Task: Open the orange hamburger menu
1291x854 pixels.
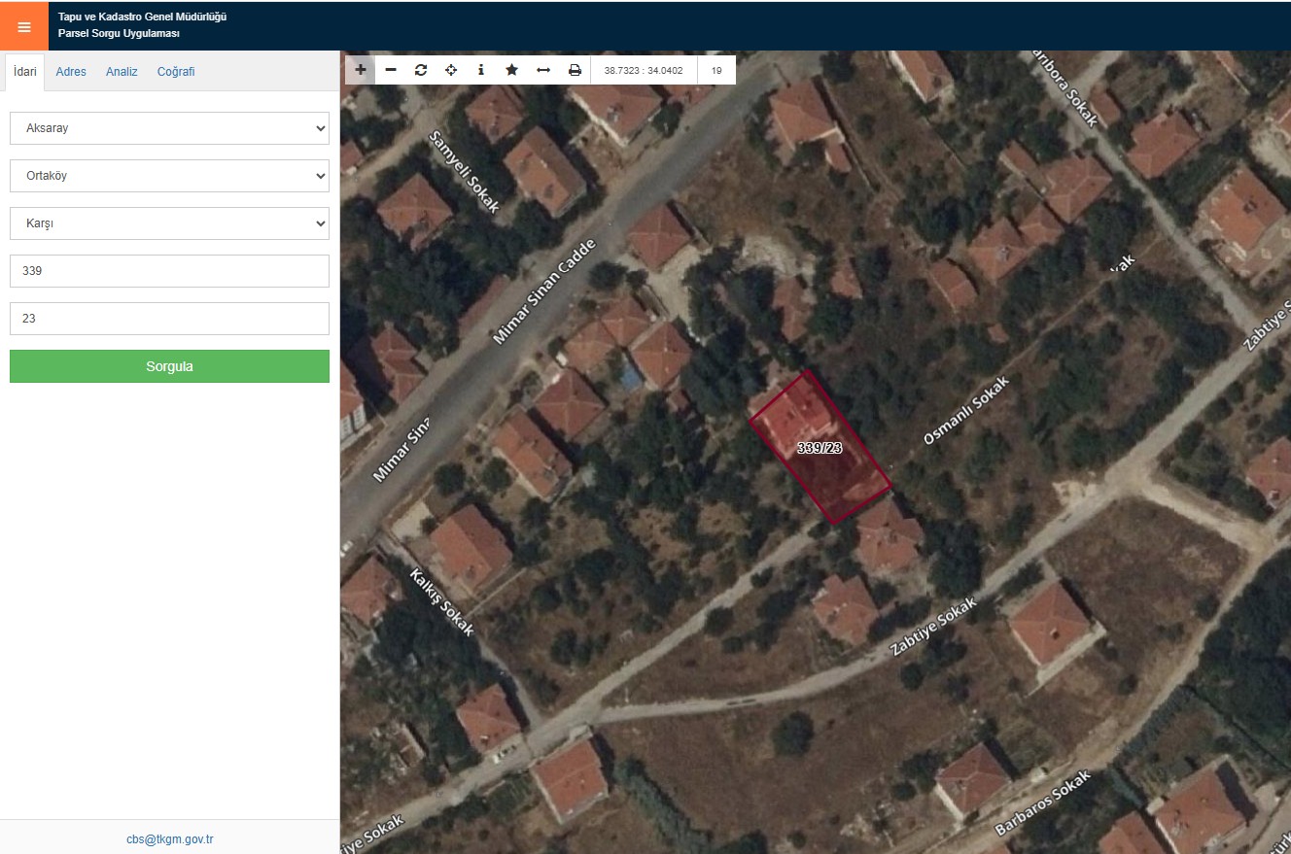Action: click(24, 26)
